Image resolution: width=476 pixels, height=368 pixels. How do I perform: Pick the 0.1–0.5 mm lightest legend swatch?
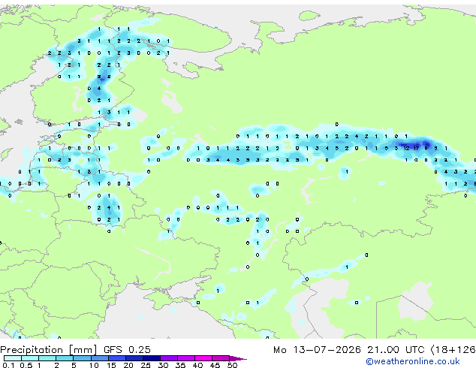pos(13,358)
